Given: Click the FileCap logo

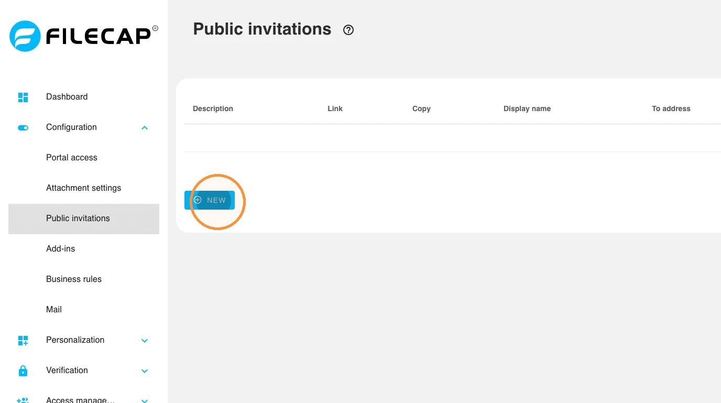Looking at the screenshot, I should [x=84, y=36].
